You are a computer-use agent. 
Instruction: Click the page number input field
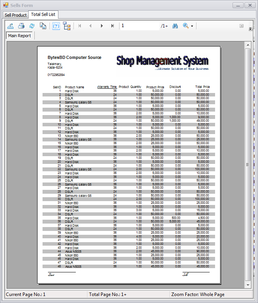pyautogui.click(x=140, y=26)
